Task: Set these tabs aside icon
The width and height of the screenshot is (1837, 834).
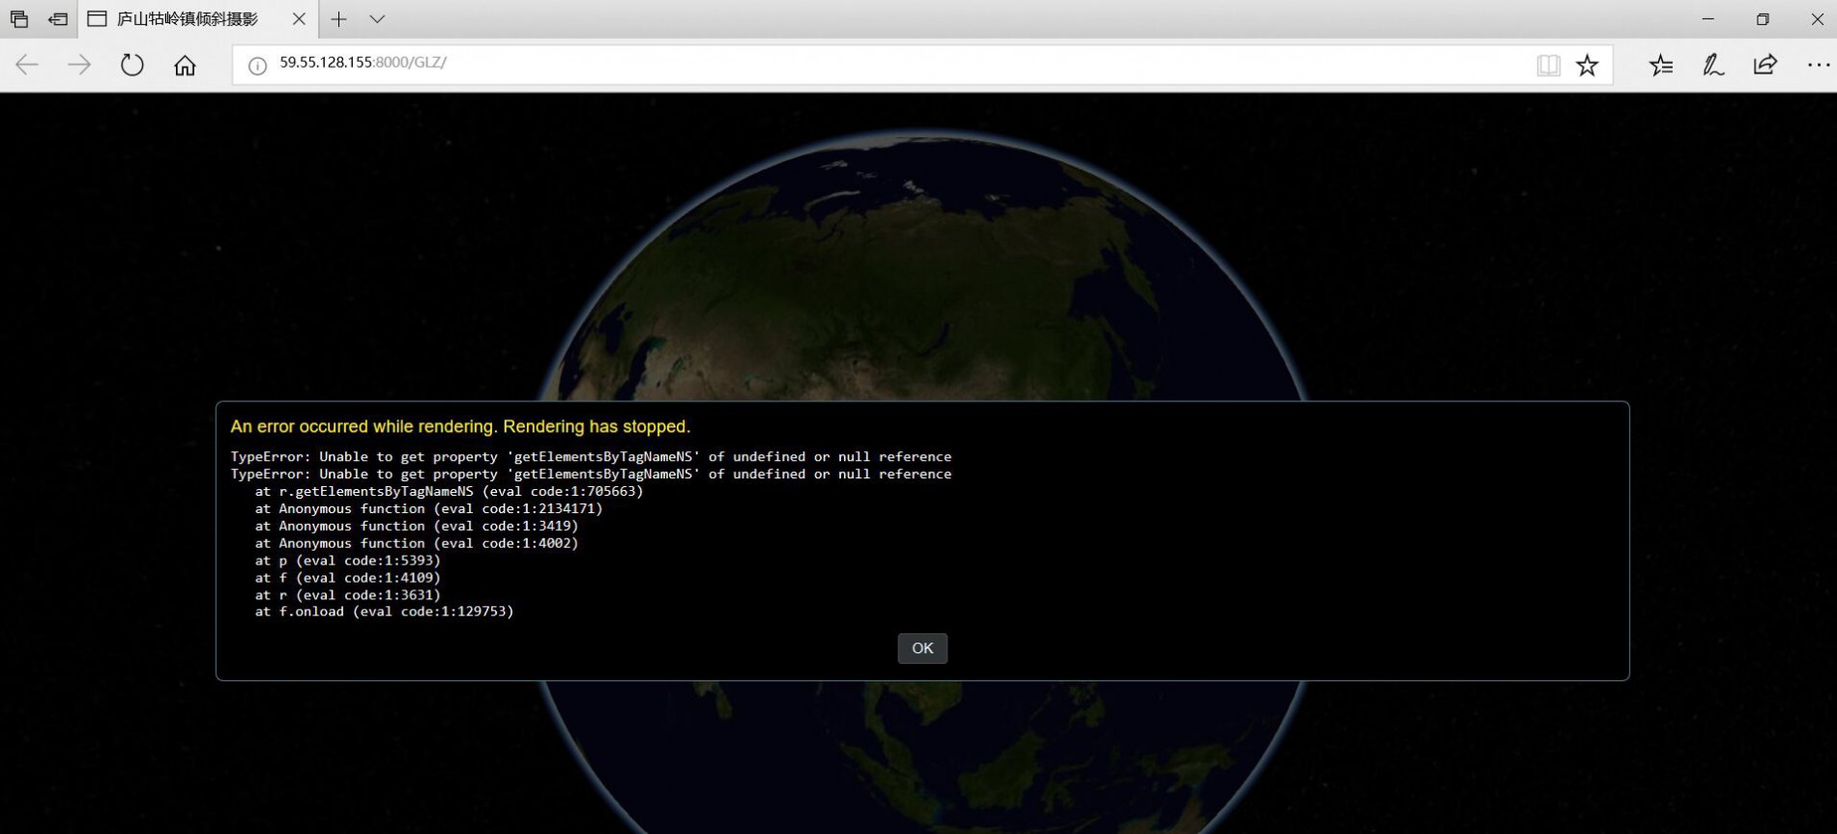Action: click(x=58, y=19)
